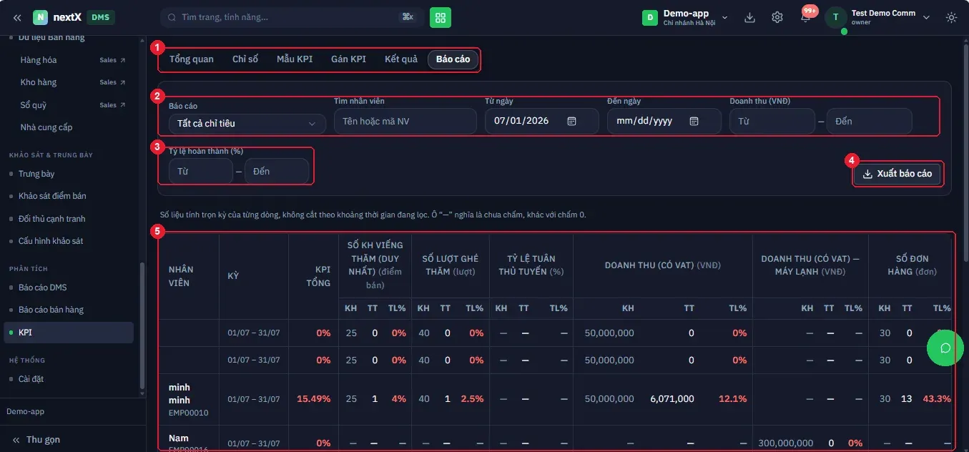This screenshot has height=452, width=969.
Task: Click green Demo-app D badge
Action: 650,17
